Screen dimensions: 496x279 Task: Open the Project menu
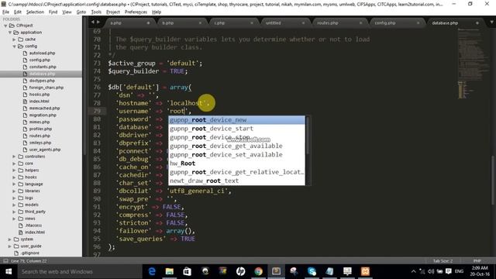point(113,12)
